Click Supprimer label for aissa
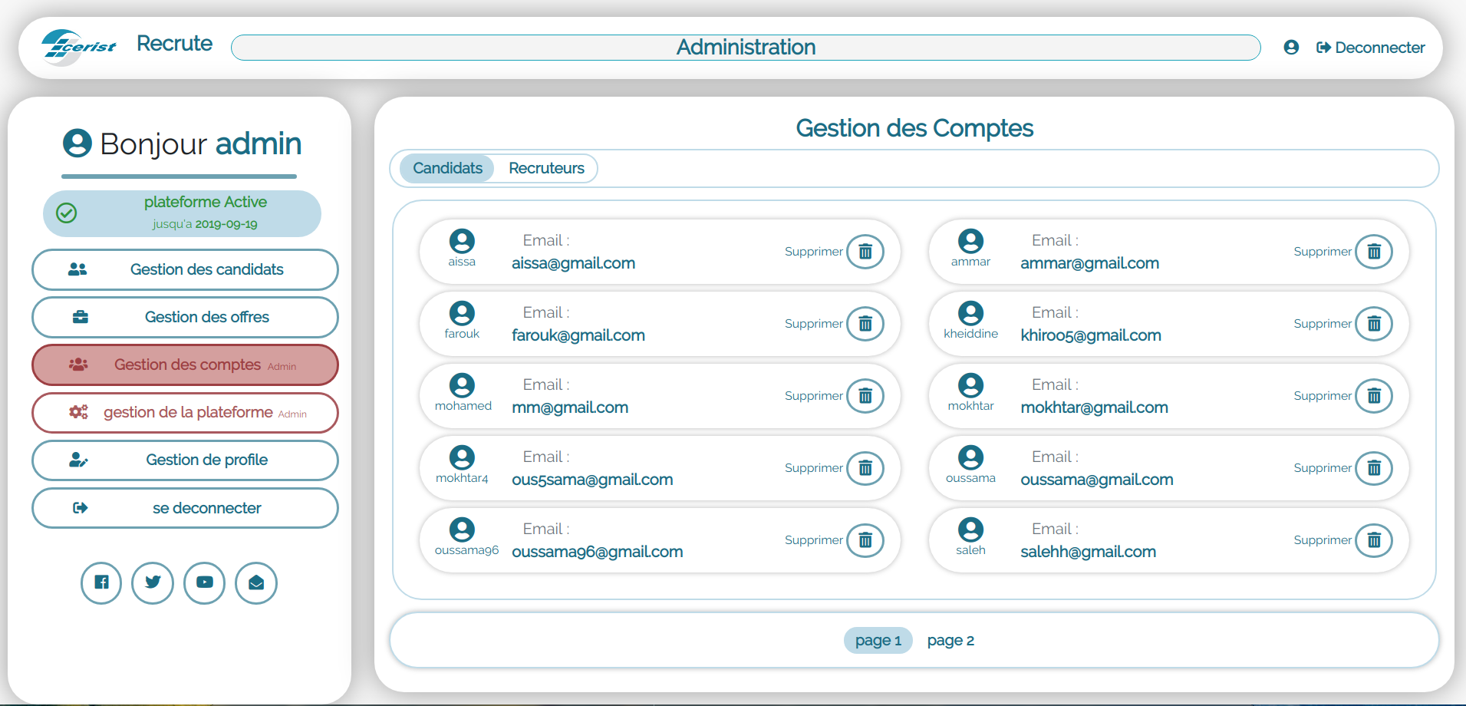 (x=813, y=252)
